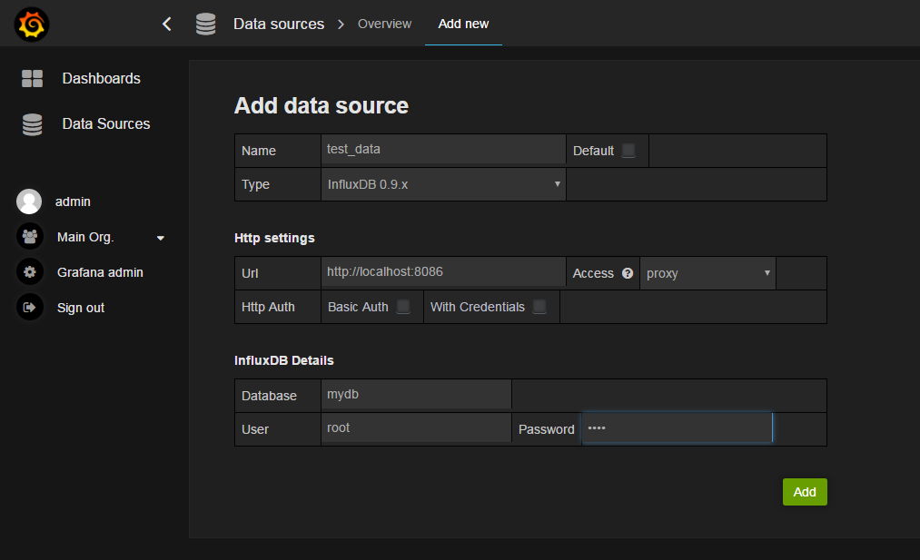Toggle the With Credentials checkbox
Image resolution: width=920 pixels, height=560 pixels.
pyautogui.click(x=539, y=307)
